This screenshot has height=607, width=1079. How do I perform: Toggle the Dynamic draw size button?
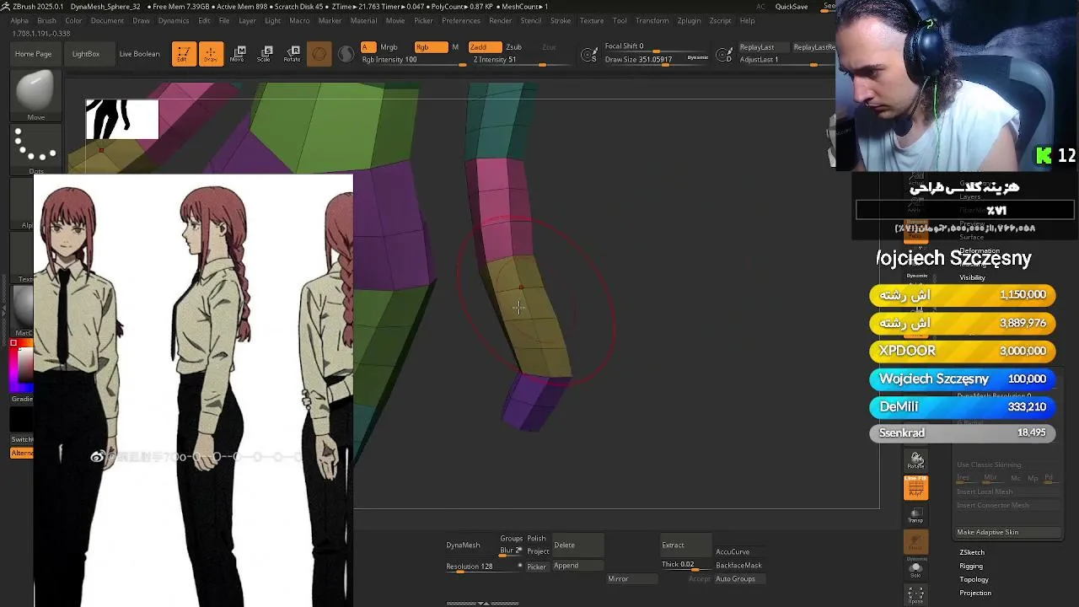(698, 57)
